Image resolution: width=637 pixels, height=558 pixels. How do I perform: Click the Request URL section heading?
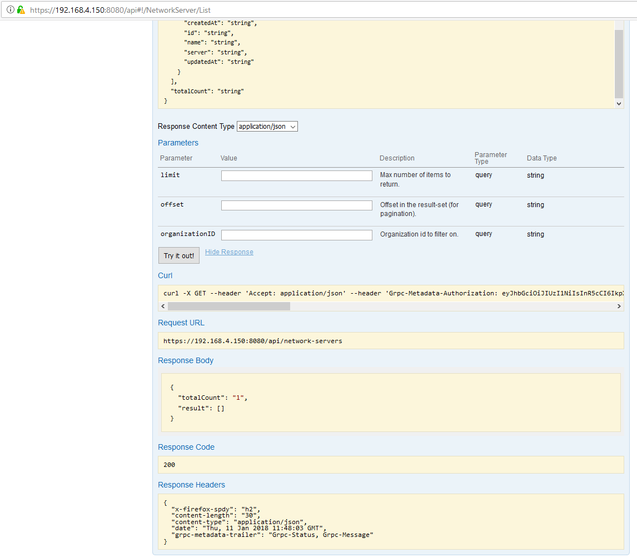tap(181, 323)
